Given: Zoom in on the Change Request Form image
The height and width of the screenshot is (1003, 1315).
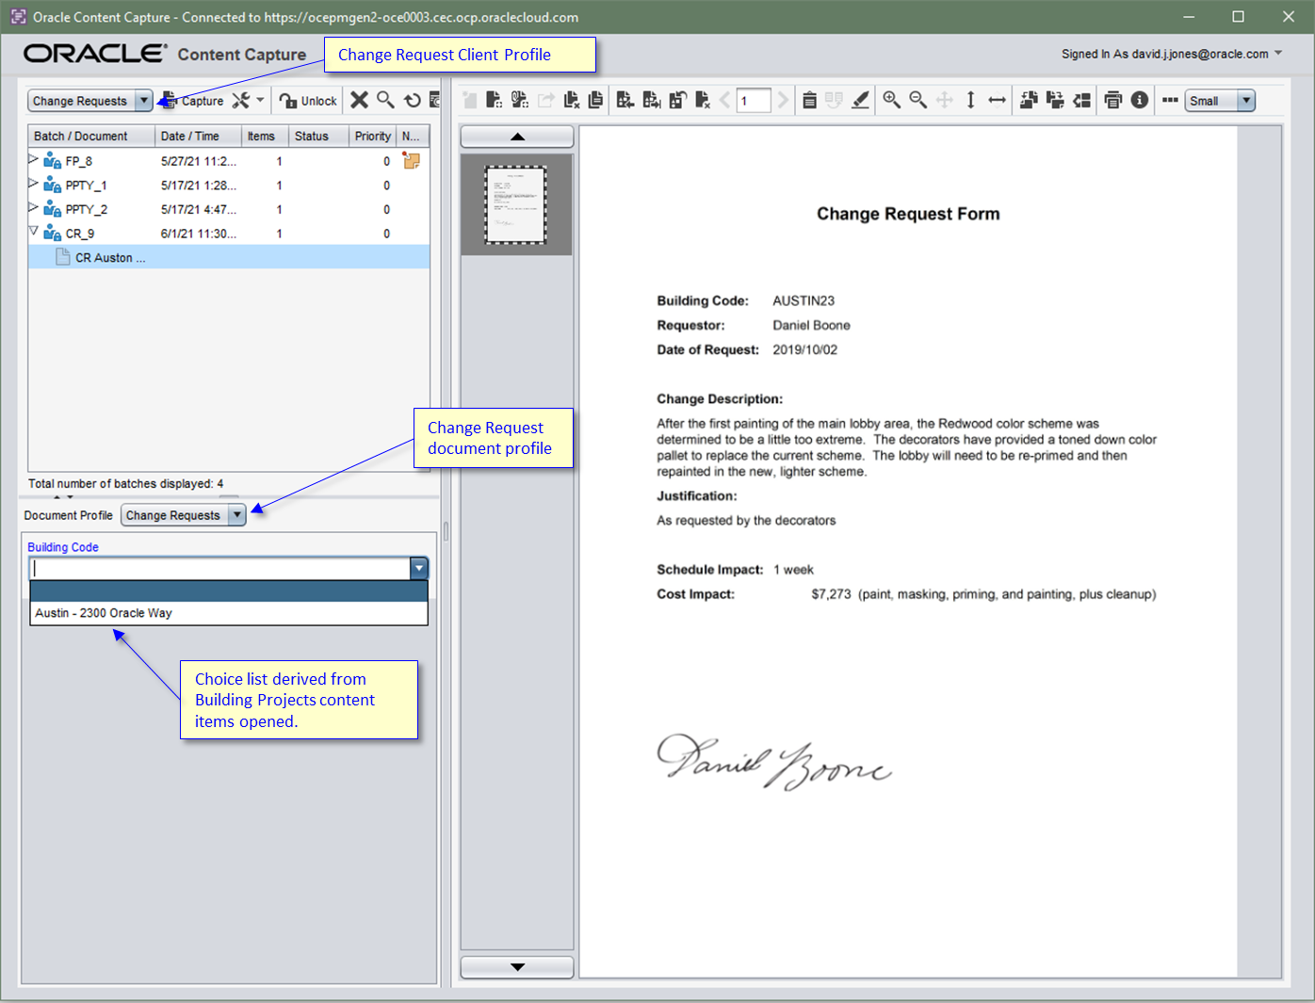Looking at the screenshot, I should (x=891, y=100).
